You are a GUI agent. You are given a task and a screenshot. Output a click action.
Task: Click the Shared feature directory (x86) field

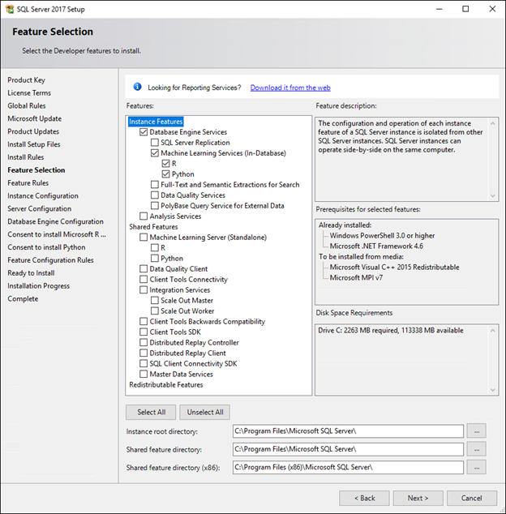[x=348, y=467]
